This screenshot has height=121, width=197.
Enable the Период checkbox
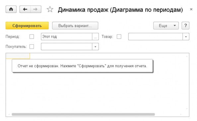(x=32, y=37)
